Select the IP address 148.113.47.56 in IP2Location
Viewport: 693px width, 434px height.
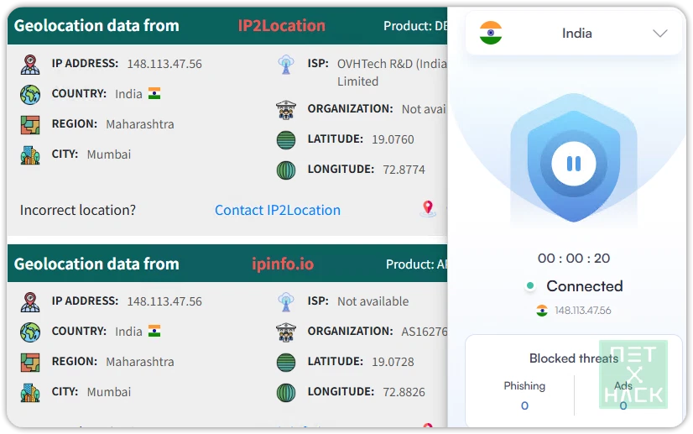(x=164, y=64)
